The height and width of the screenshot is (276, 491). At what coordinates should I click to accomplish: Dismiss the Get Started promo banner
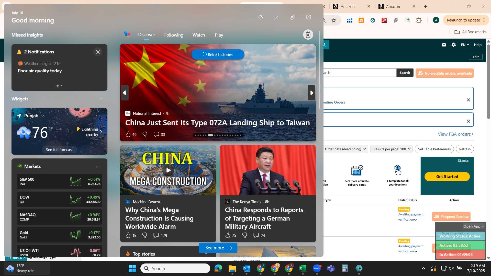[x=463, y=161]
